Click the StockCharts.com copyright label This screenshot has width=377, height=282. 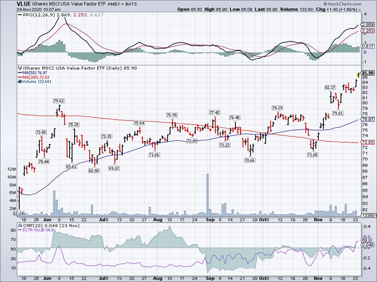(342, 4)
